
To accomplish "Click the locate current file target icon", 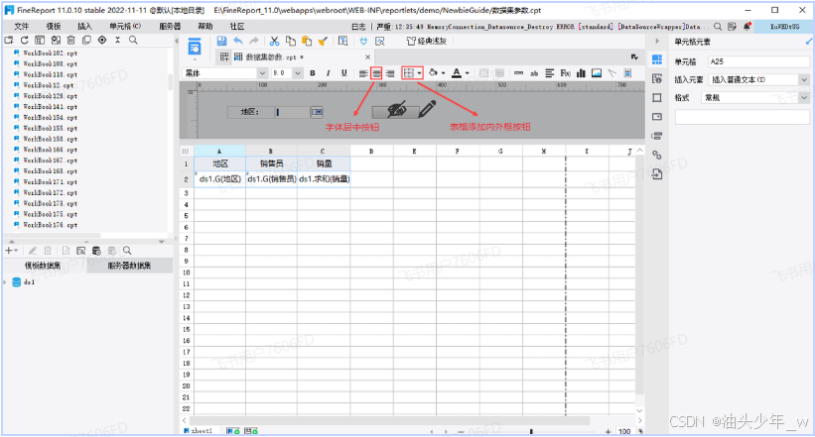I will click(x=102, y=40).
